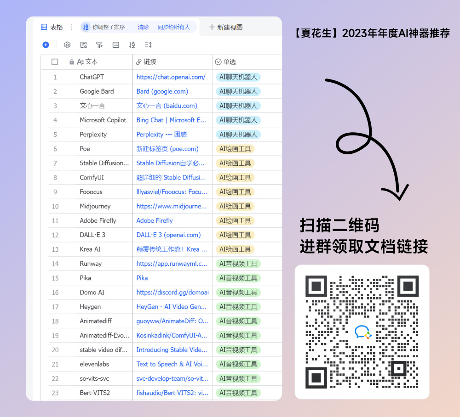Select the Runway text cell
This screenshot has height=417, width=460.
(91, 264)
